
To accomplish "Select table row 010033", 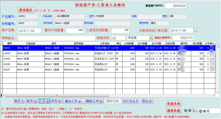I will coord(109,48).
